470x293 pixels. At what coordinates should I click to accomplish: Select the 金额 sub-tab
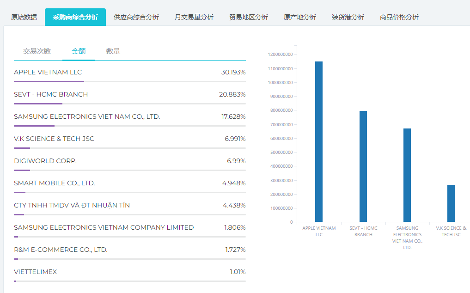click(79, 51)
